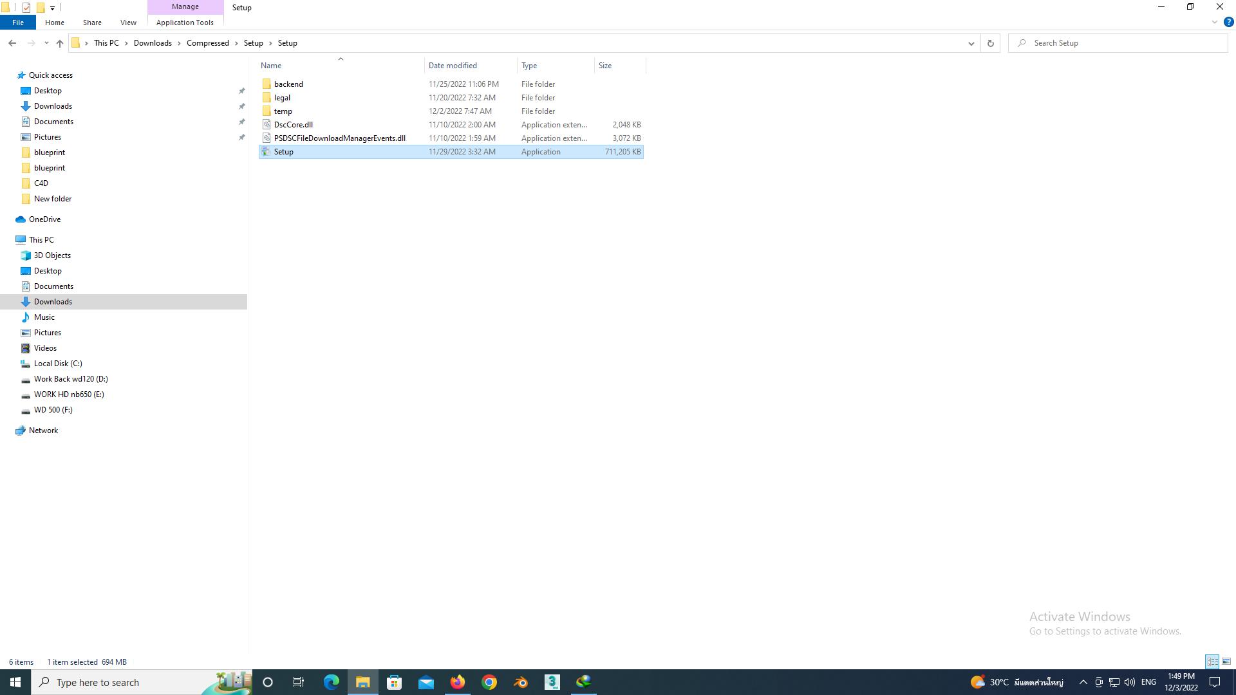Screen dimensions: 1236x695
Task: Launch Firefox from the taskbar
Action: click(458, 682)
